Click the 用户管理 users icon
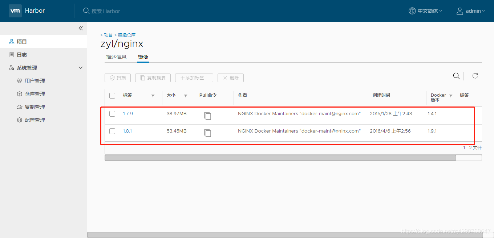This screenshot has height=238, width=494. click(x=20, y=81)
